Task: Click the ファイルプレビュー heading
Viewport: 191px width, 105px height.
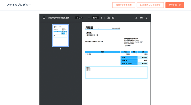Action: tap(18, 5)
